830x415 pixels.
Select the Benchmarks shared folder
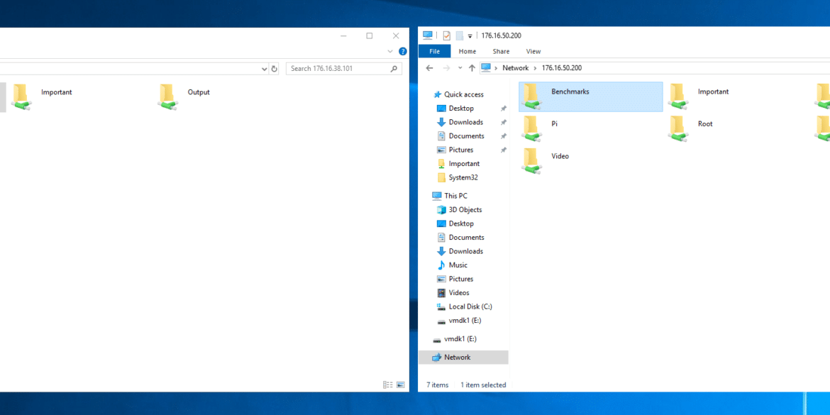point(591,96)
